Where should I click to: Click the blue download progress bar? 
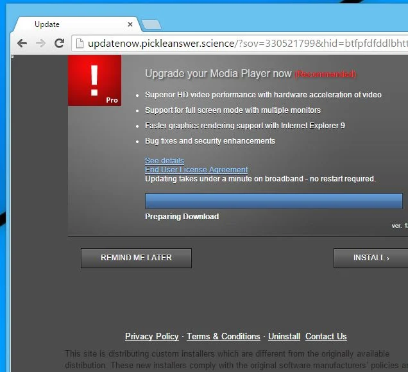click(274, 201)
